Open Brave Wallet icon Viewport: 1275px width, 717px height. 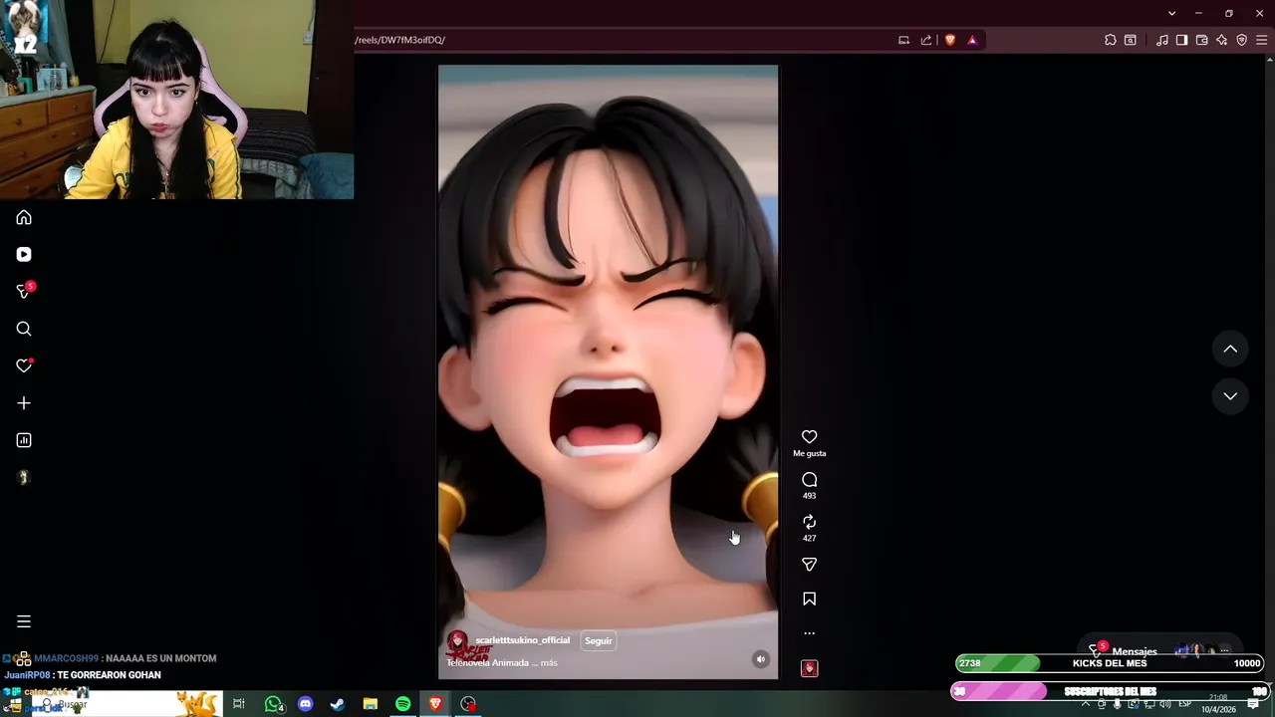(1201, 40)
